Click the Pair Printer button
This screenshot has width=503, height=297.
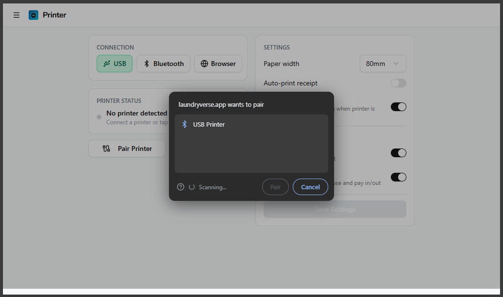(x=127, y=148)
